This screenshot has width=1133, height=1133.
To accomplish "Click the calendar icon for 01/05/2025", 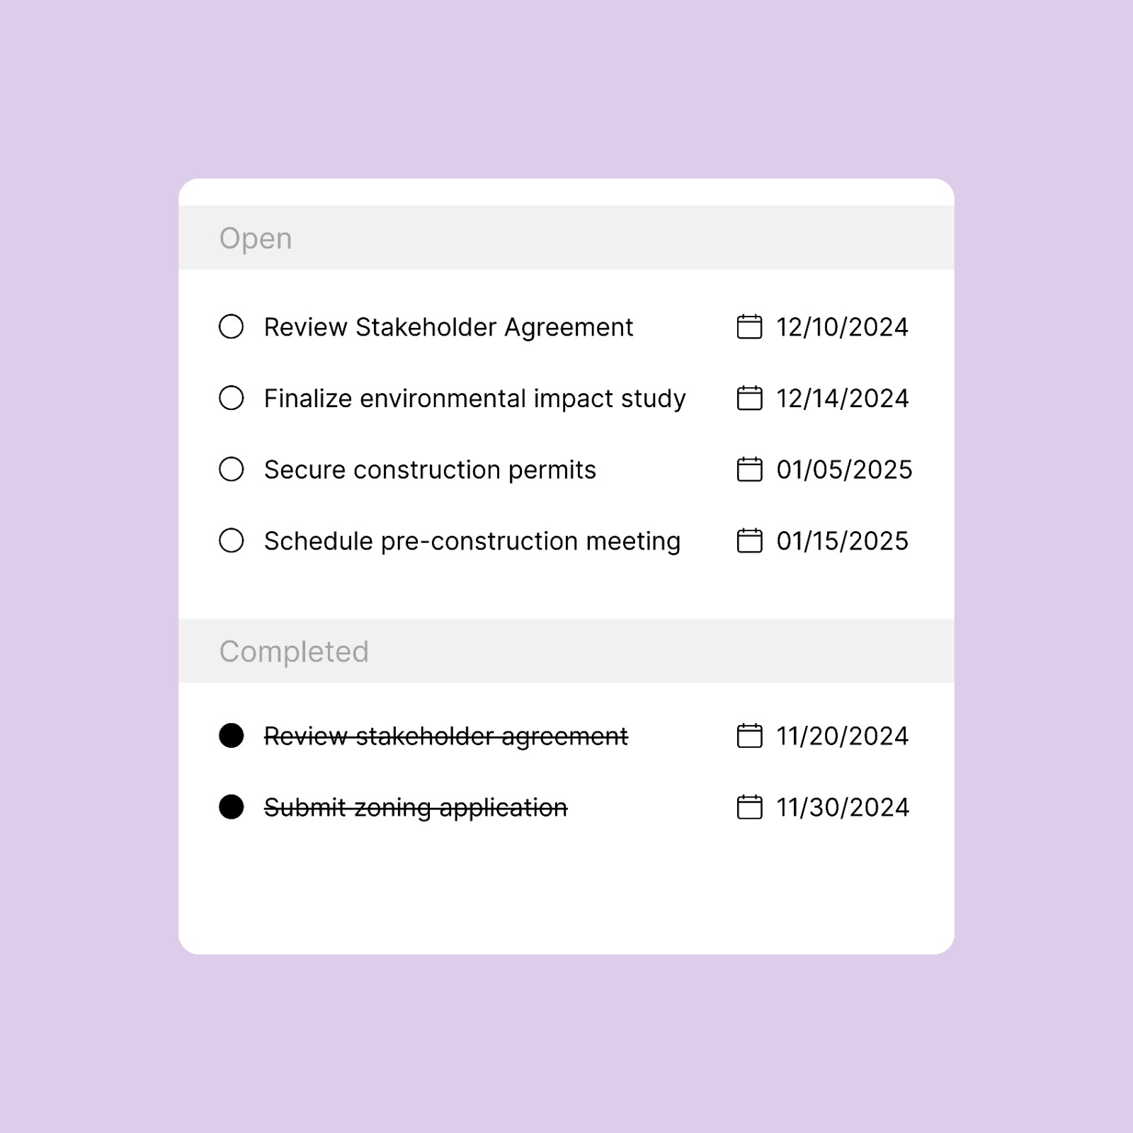I will 749,469.
